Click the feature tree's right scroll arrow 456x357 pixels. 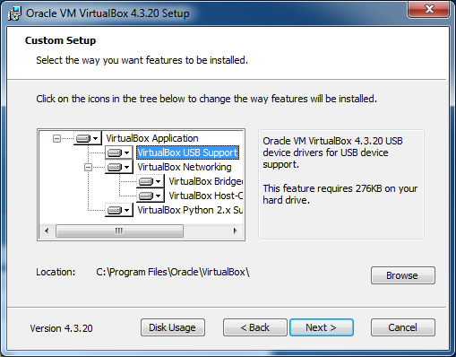[236, 231]
